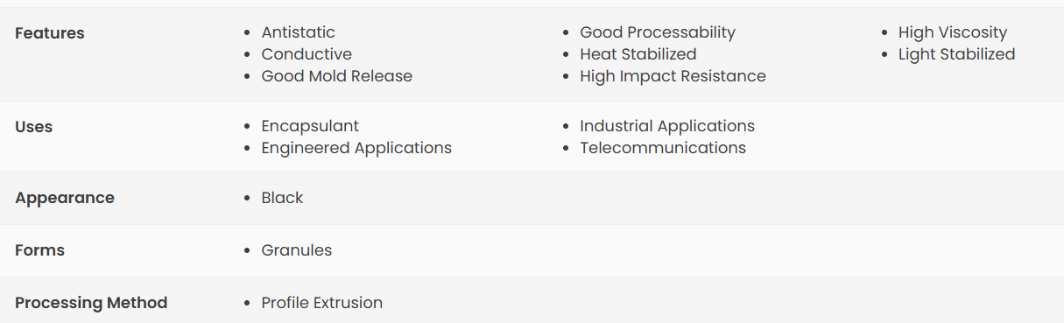The width and height of the screenshot is (1064, 323).
Task: Click the Profile Extrusion method
Action: tap(321, 303)
